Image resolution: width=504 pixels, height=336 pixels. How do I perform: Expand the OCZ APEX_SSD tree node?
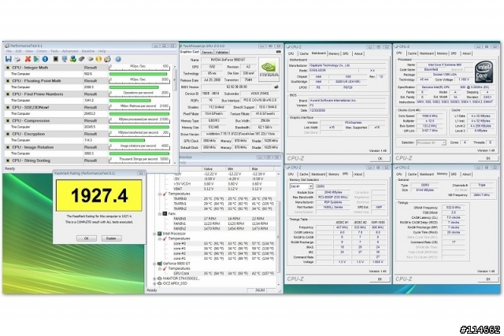click(154, 283)
